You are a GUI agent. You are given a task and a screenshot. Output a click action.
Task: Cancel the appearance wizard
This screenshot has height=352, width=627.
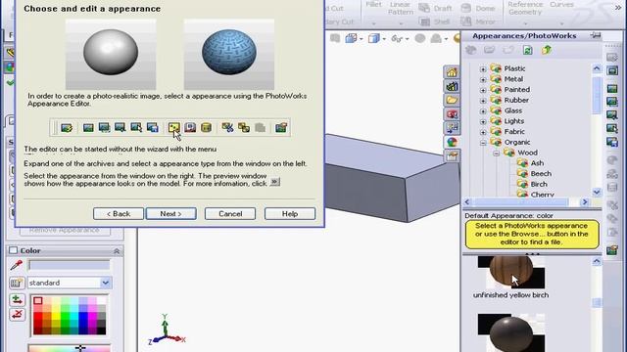point(230,214)
